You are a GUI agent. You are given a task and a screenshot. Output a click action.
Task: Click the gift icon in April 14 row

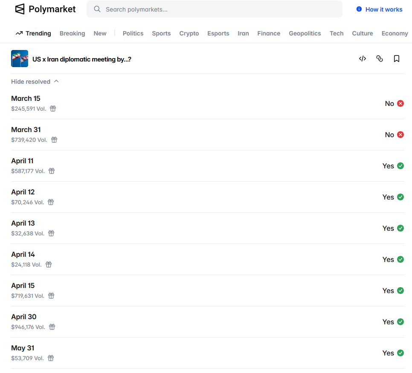pos(49,264)
